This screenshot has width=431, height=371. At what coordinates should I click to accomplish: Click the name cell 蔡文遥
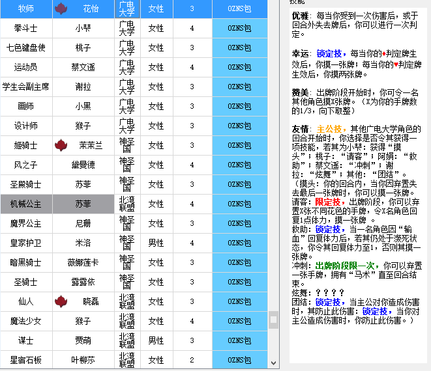(83, 67)
